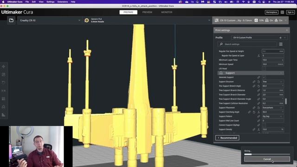Open the file folder icon
The image size is (297, 167).
(11, 20)
